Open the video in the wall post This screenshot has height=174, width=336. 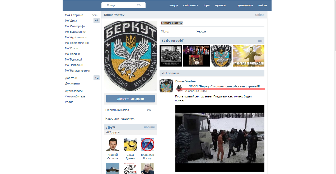[x=220, y=138]
